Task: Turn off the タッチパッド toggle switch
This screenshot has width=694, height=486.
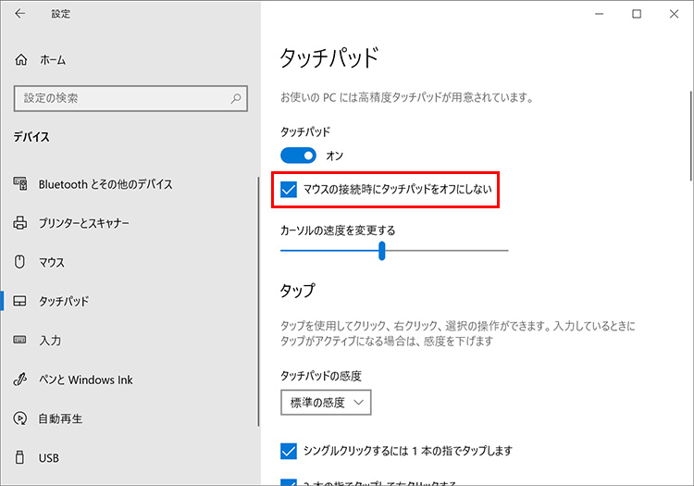Action: tap(298, 156)
